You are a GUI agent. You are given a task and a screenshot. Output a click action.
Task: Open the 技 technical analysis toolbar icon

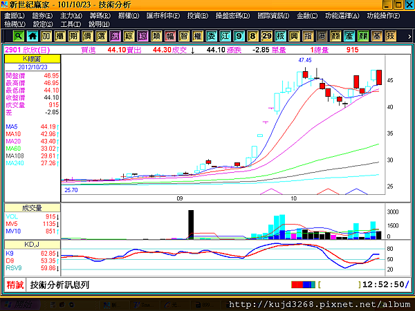(390, 36)
